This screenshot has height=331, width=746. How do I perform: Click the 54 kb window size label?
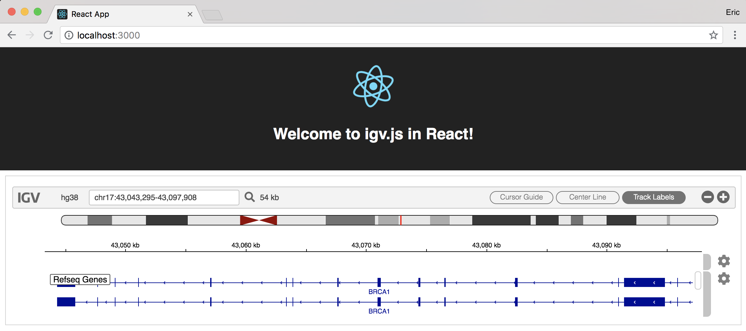click(269, 198)
